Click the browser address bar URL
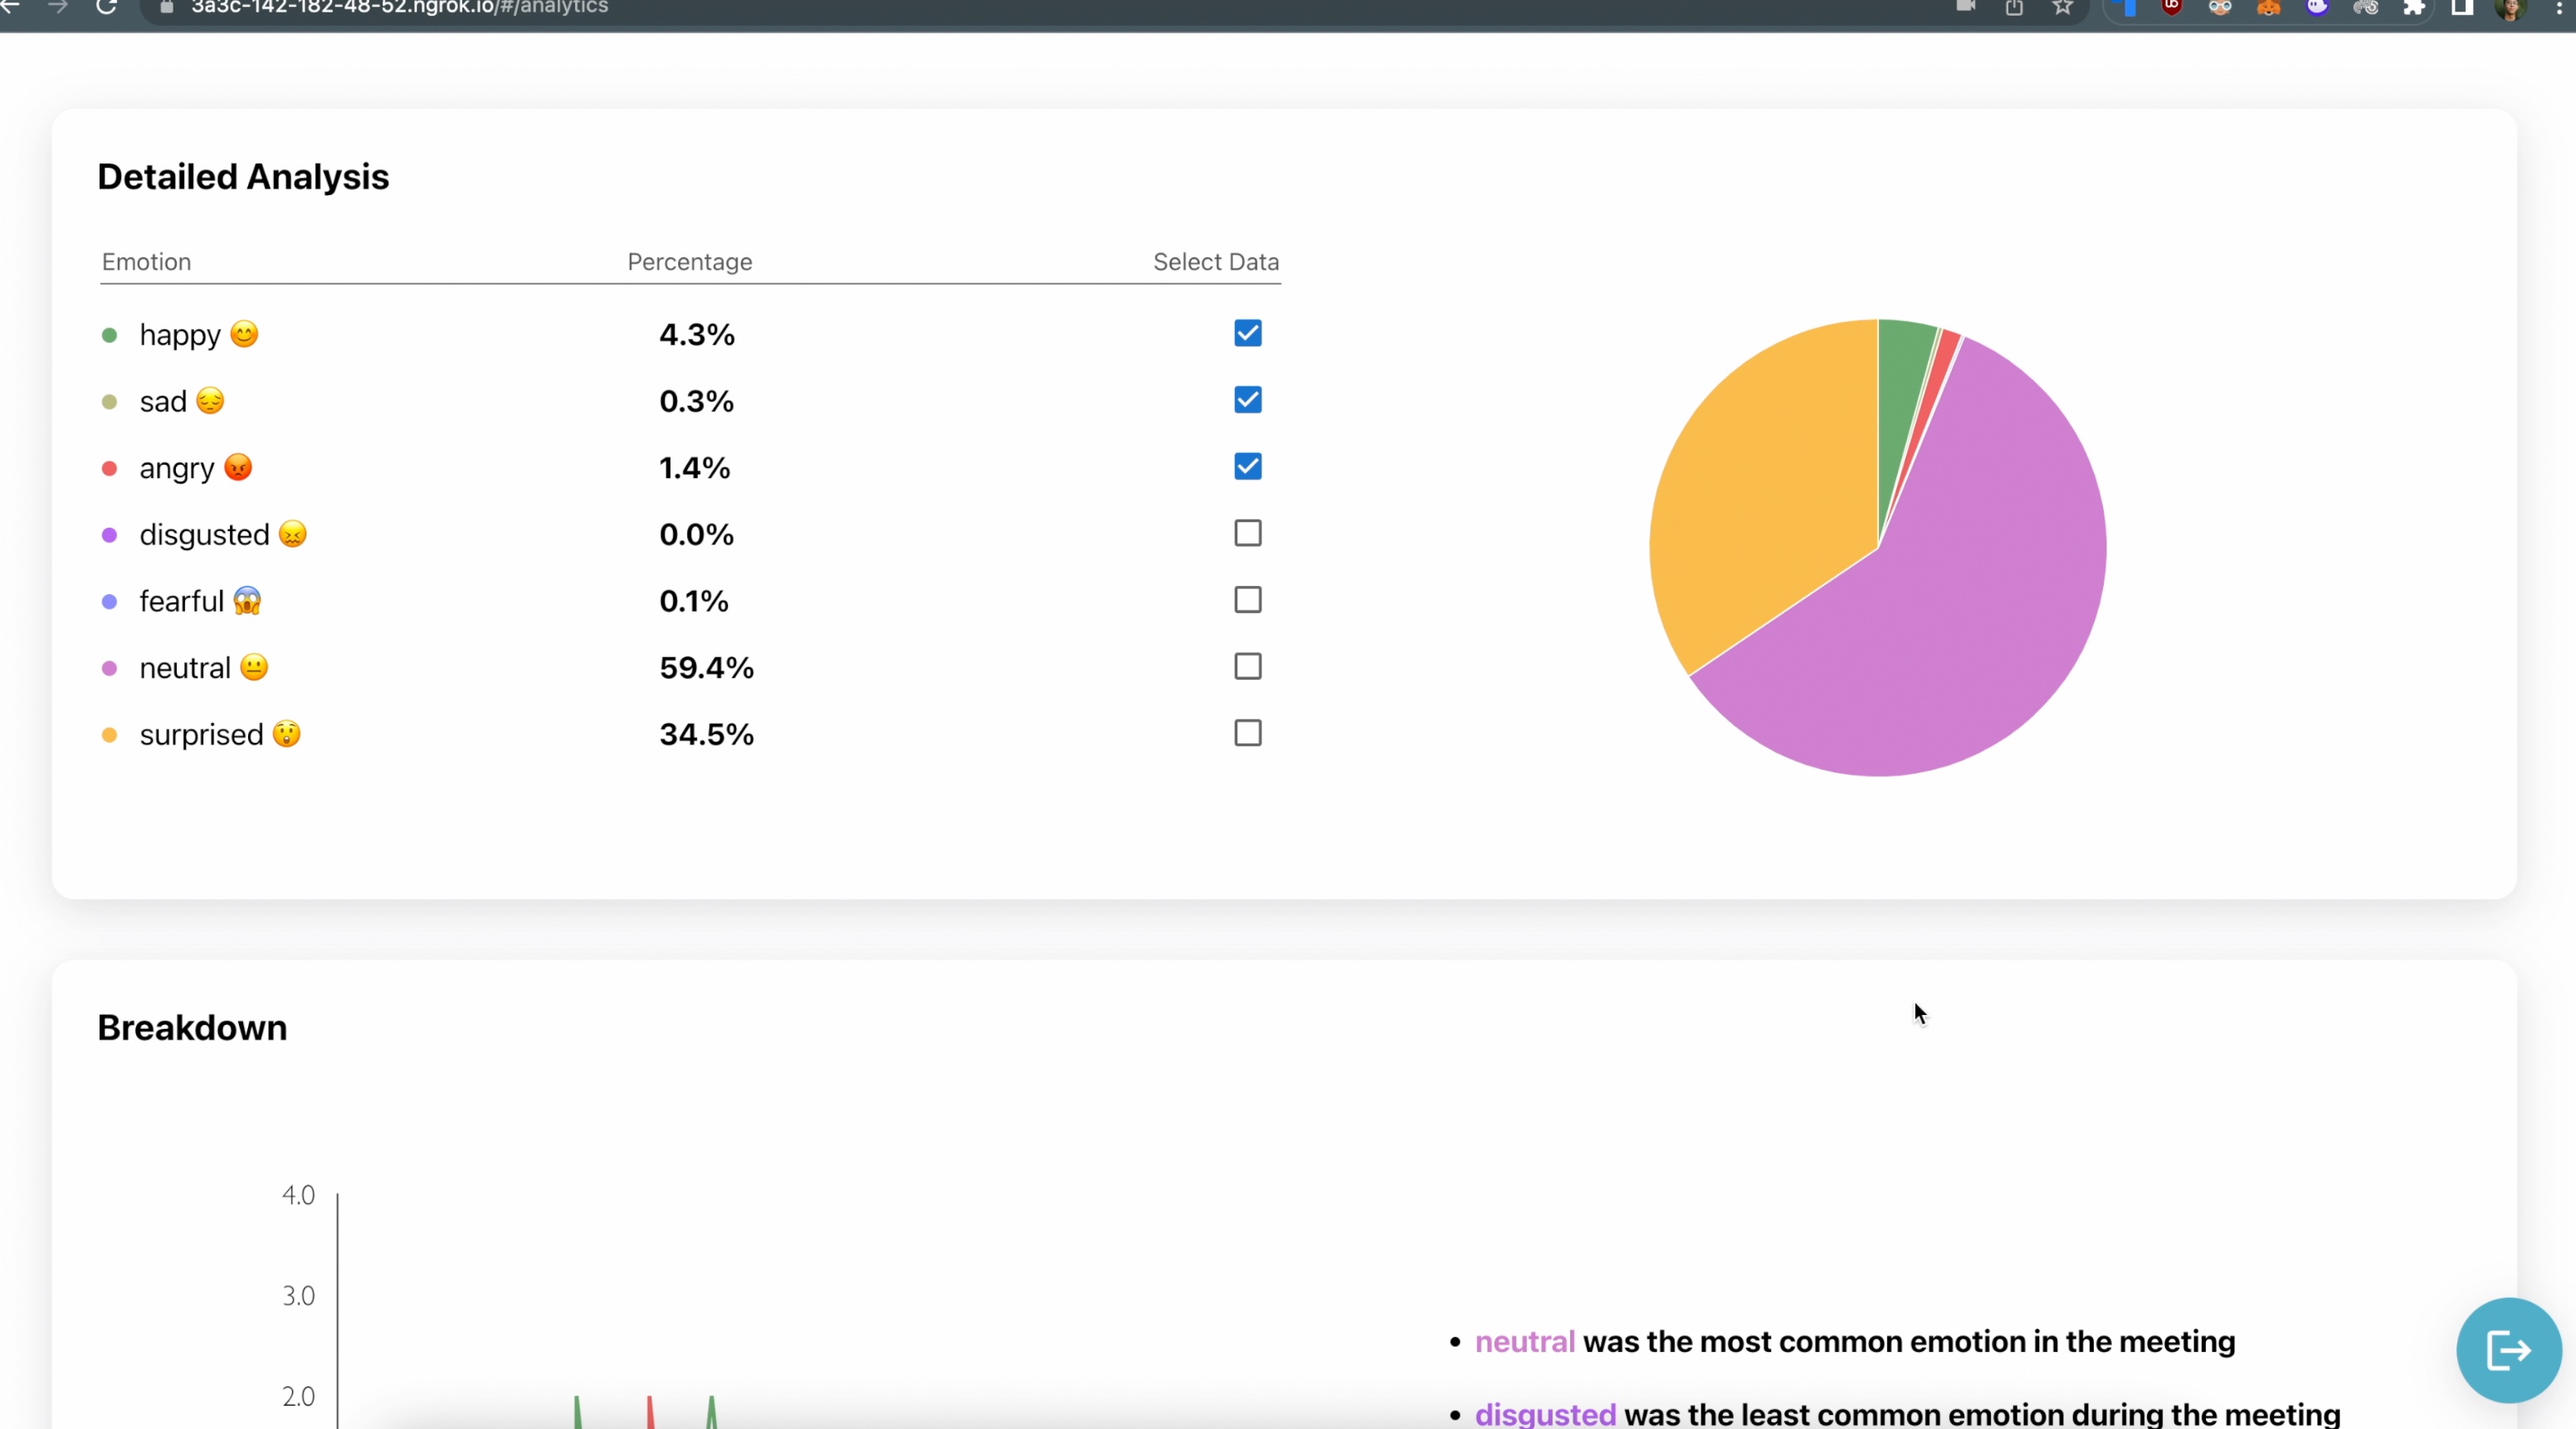Viewport: 2576px width, 1429px height. (x=400, y=8)
